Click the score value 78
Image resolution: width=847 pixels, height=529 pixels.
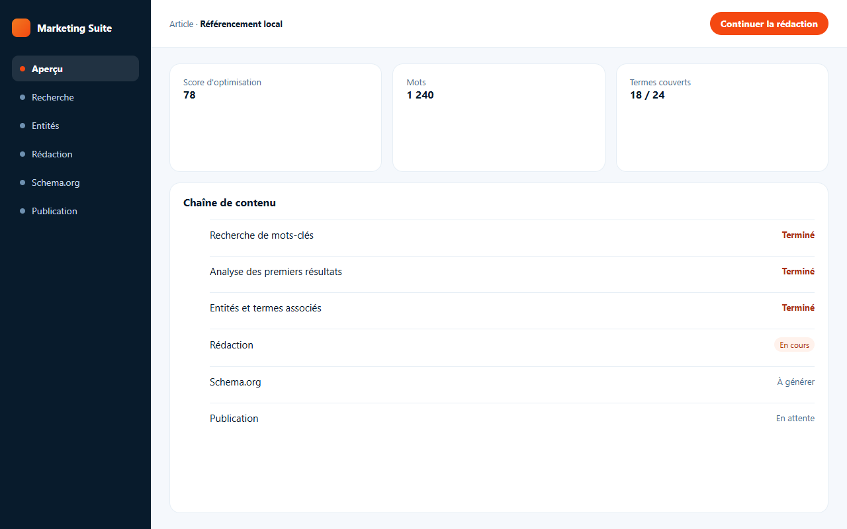tap(189, 95)
